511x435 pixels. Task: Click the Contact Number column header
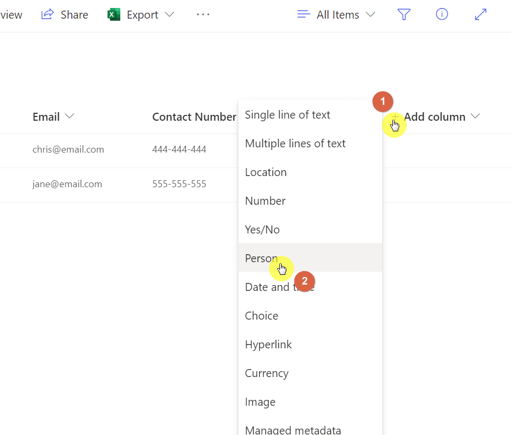(194, 116)
